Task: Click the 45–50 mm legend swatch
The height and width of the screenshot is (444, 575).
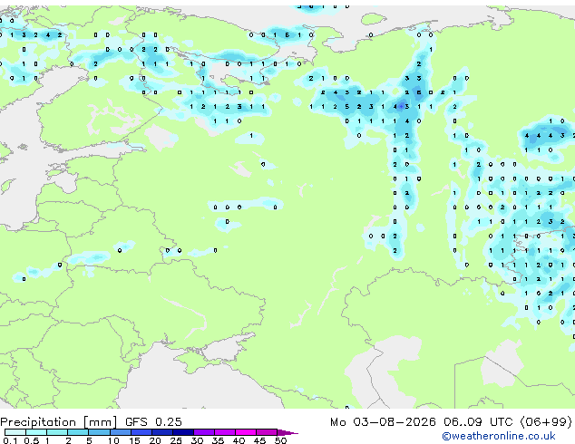Action: coord(267,432)
